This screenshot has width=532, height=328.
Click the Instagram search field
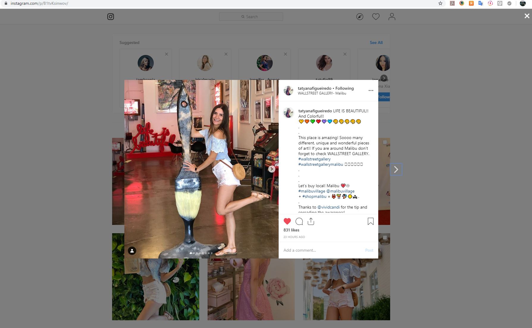251,17
